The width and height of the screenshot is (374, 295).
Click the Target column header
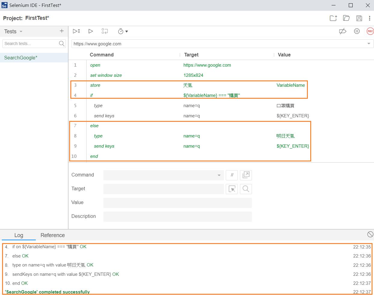pyautogui.click(x=191, y=55)
